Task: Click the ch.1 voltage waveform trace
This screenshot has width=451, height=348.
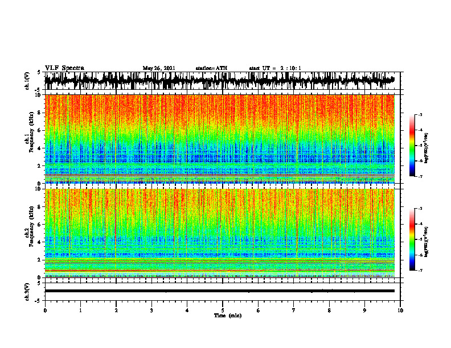Action: pyautogui.click(x=219, y=81)
